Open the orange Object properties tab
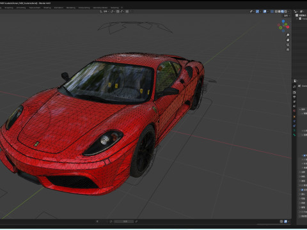The image size is (307, 230). [x=294, y=117]
